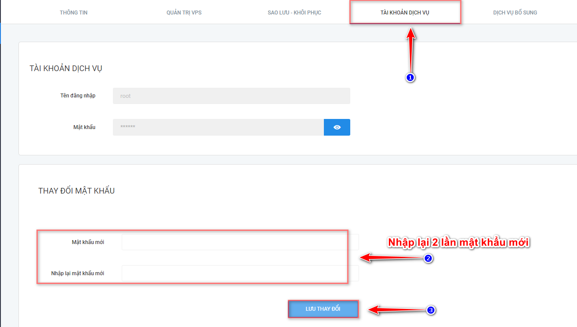577x327 pixels.
Task: Click the Nhập lại mật khẩu mới input
Action: (x=240, y=273)
